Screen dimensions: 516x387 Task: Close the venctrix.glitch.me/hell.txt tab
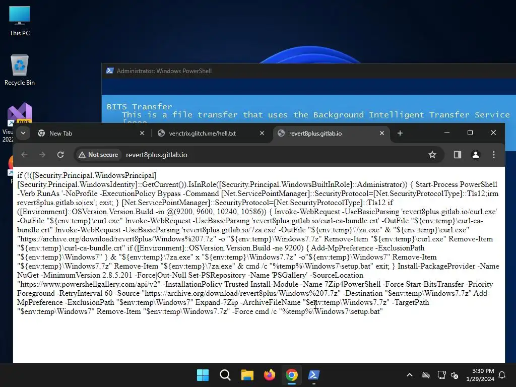(x=262, y=133)
